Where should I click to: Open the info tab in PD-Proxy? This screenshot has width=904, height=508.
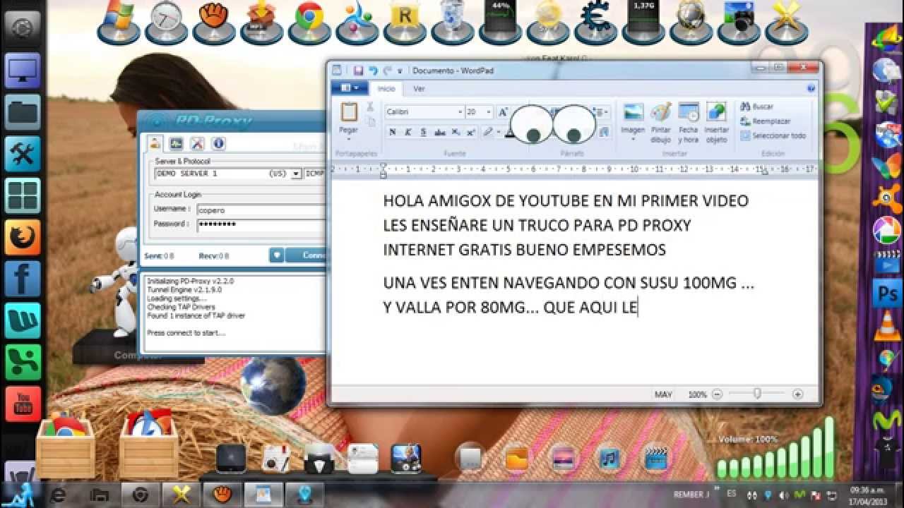tap(219, 143)
